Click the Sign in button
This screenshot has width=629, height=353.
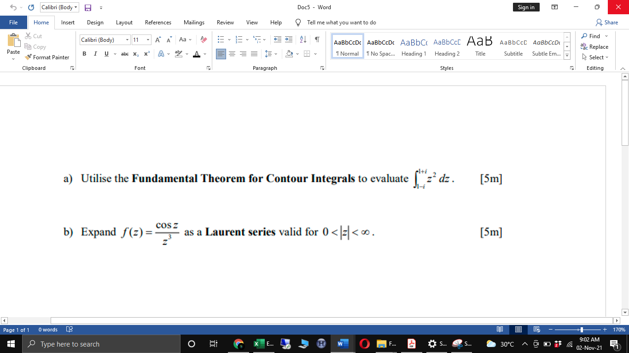(526, 7)
